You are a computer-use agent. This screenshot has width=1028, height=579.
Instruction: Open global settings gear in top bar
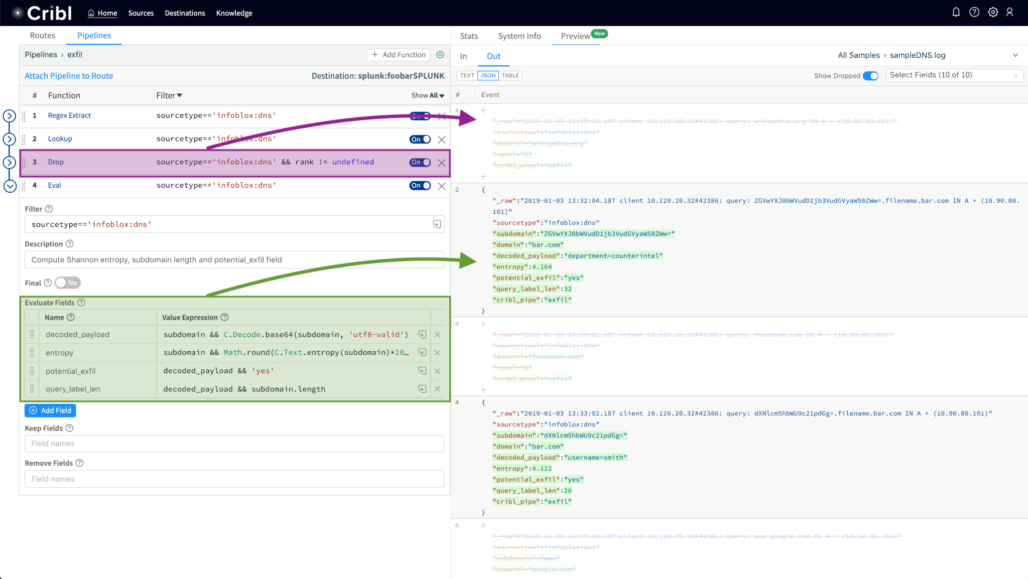pos(993,13)
